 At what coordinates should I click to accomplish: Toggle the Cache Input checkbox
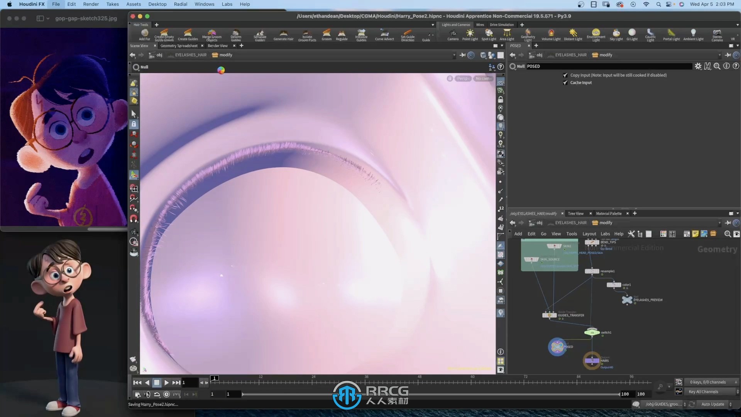click(565, 83)
